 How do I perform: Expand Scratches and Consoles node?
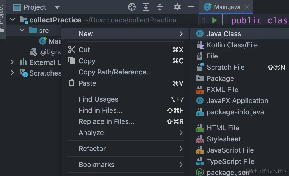tap(12, 73)
